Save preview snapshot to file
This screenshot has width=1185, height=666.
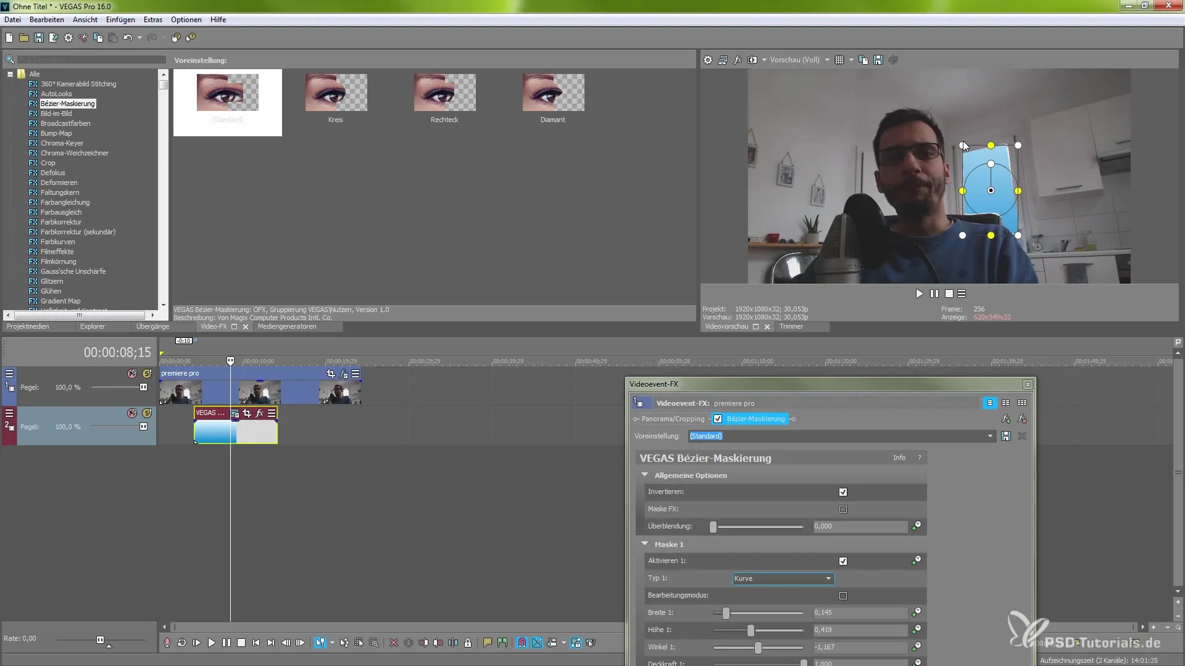[x=878, y=60]
